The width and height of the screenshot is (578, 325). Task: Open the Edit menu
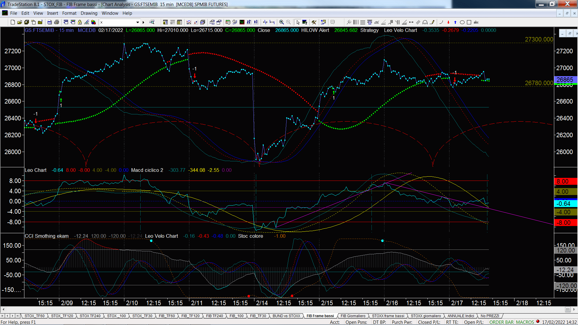[25, 13]
